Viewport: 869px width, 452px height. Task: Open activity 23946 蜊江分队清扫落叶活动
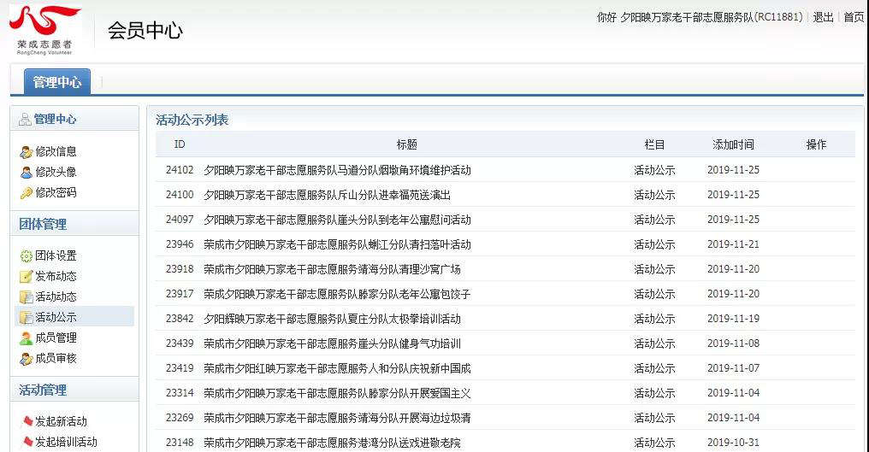point(337,244)
